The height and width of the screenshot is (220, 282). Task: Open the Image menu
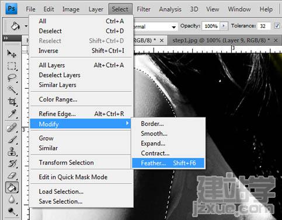(x=71, y=9)
